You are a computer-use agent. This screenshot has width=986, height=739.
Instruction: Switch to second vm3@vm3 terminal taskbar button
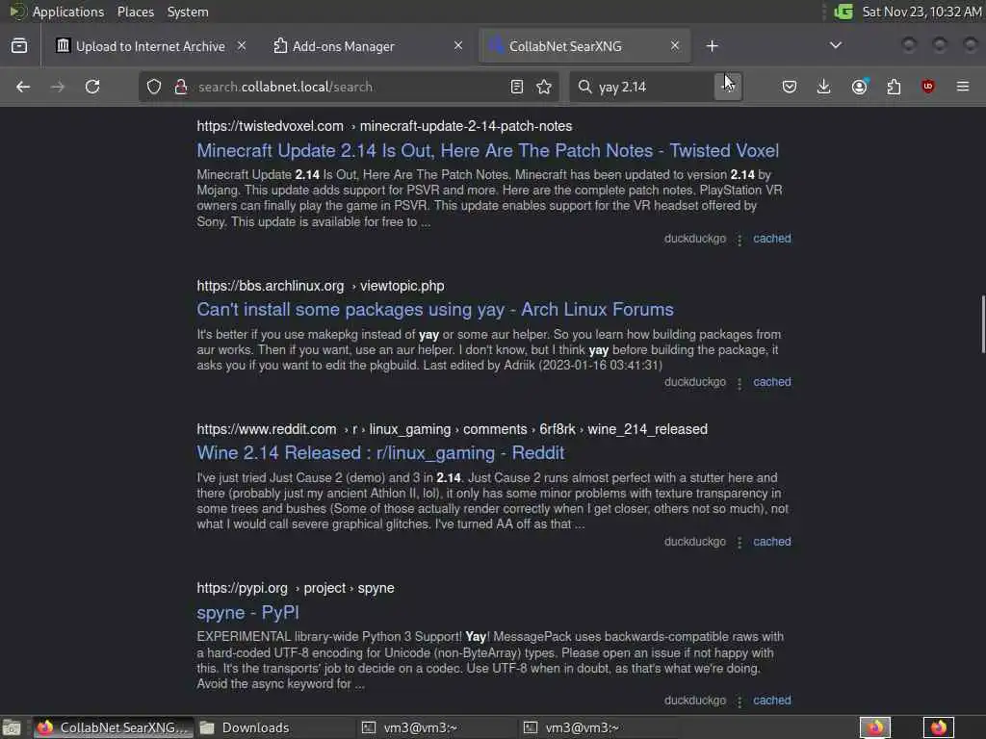[x=597, y=727]
